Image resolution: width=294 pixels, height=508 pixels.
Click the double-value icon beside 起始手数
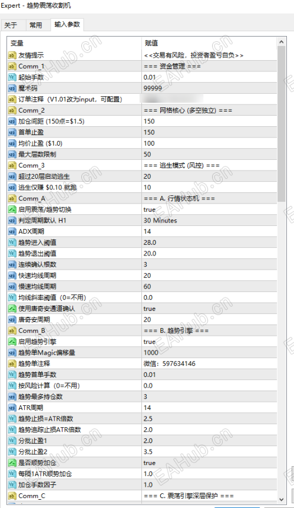(x=12, y=77)
